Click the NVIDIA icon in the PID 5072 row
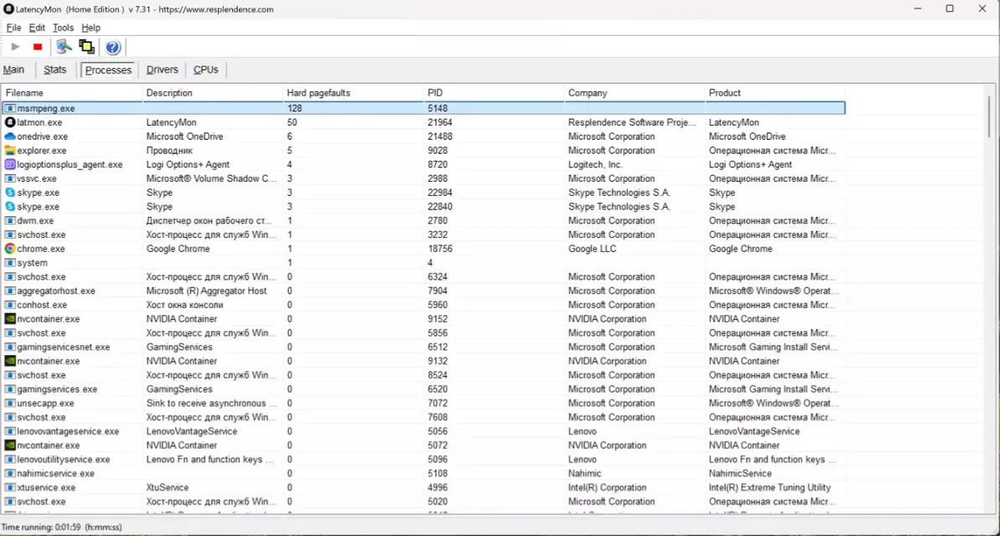Viewport: 1000px width, 536px height. [x=10, y=445]
